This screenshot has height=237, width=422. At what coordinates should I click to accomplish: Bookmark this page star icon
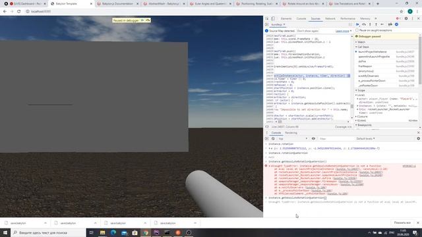tap(402, 12)
